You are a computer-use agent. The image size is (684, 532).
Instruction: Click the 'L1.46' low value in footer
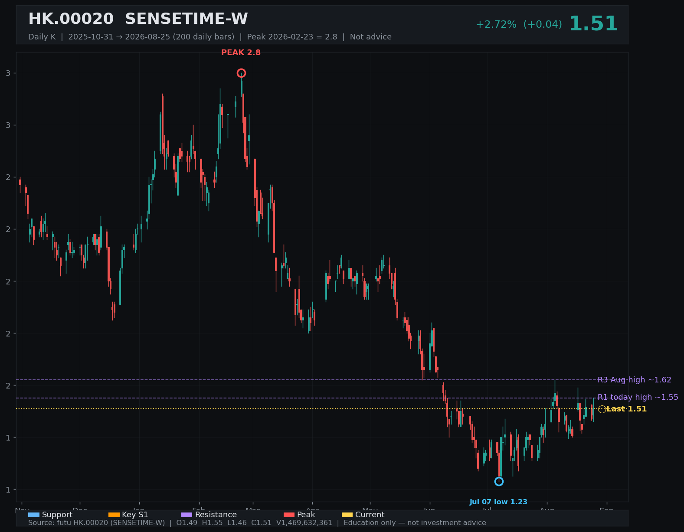pos(237,523)
